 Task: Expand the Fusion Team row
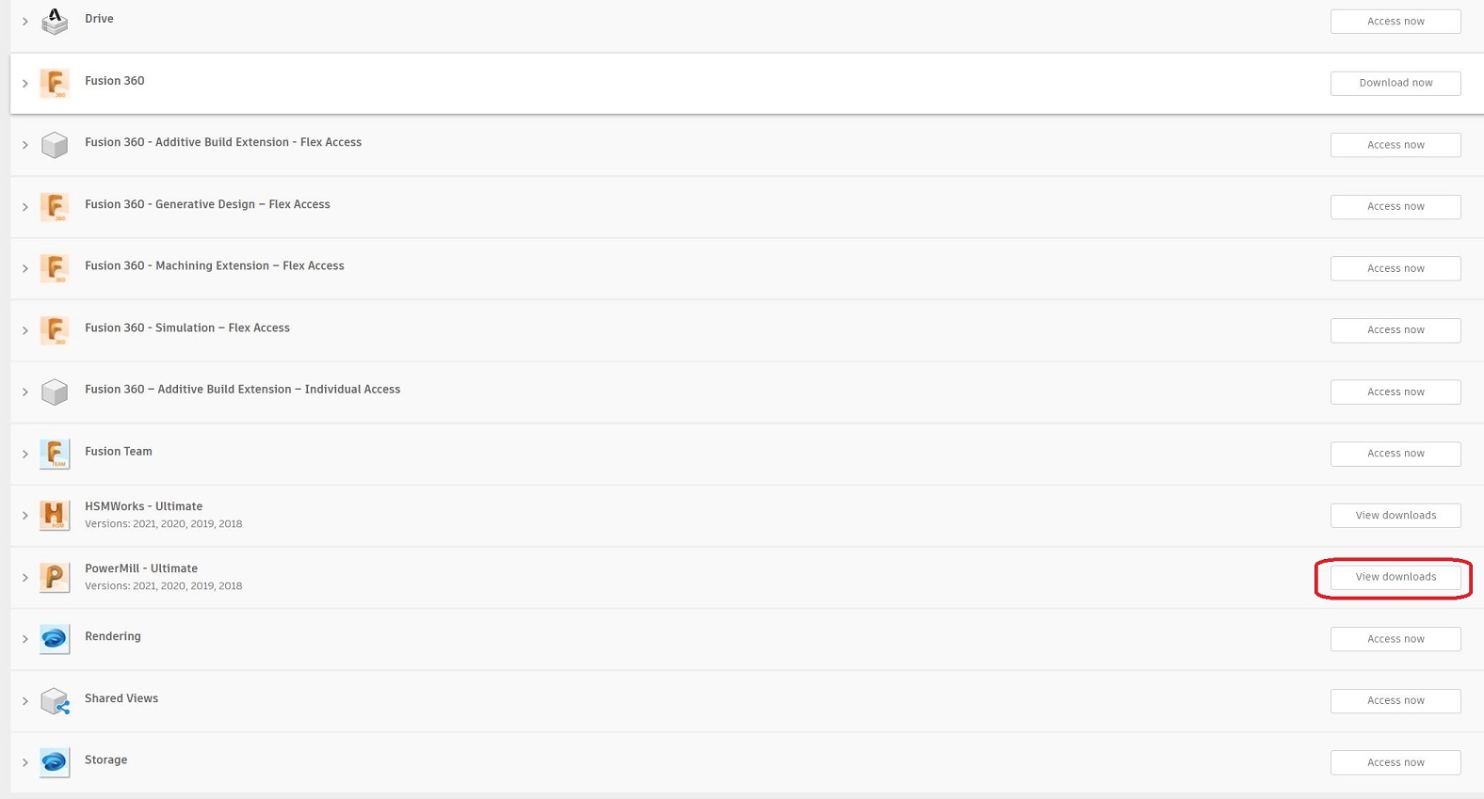pyautogui.click(x=25, y=454)
